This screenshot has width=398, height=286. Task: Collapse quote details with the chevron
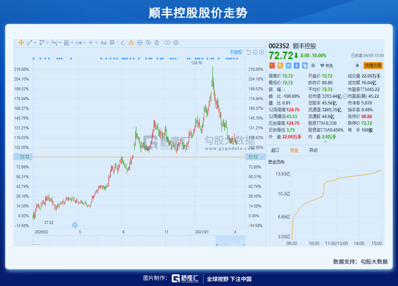pos(325,142)
